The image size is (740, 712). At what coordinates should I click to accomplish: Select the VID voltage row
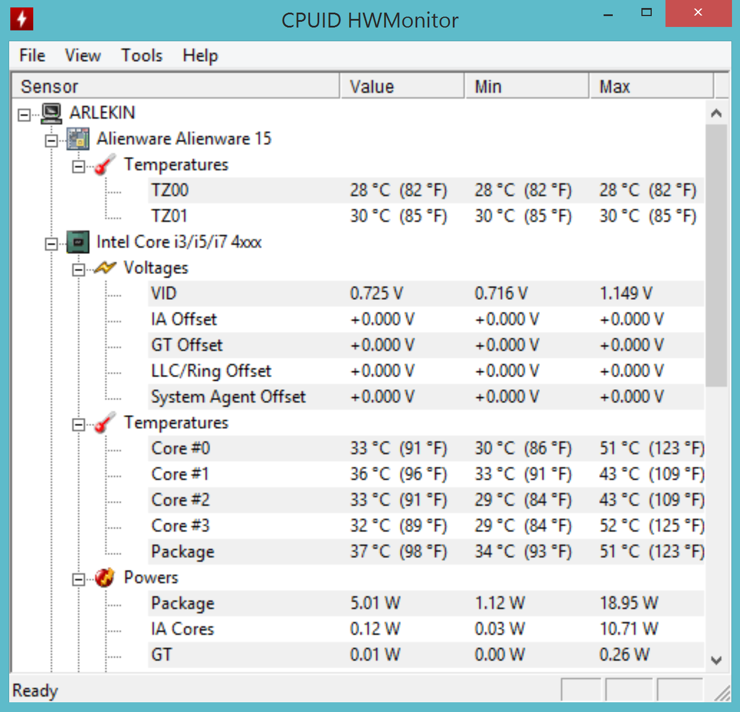[x=426, y=294]
